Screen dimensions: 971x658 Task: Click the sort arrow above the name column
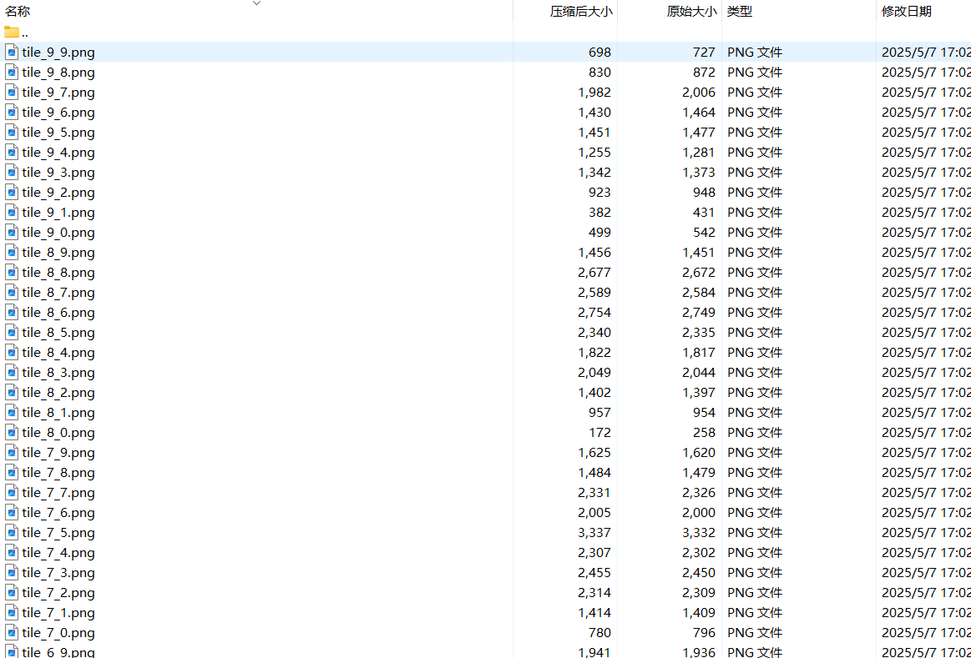click(x=256, y=3)
